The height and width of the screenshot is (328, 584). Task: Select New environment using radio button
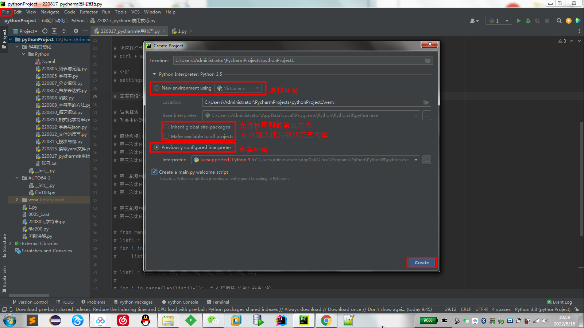[156, 88]
